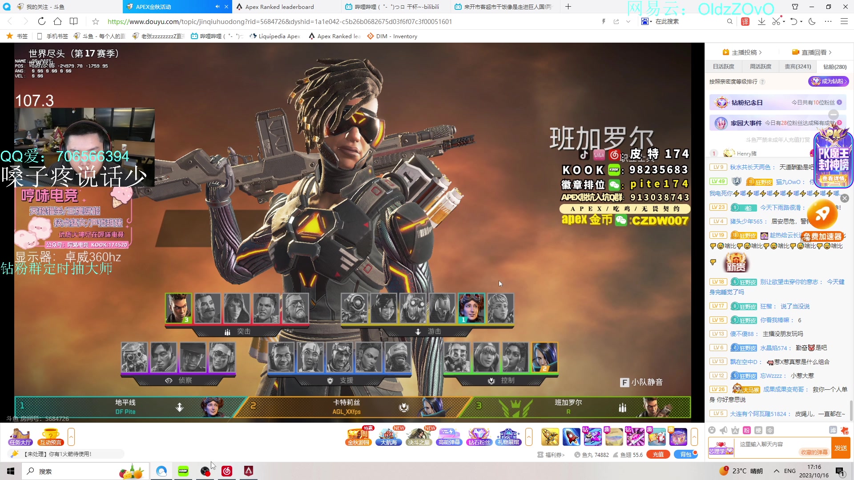This screenshot has height=480, width=854.
Task: Click the undo closed tab icon
Action: point(794,21)
